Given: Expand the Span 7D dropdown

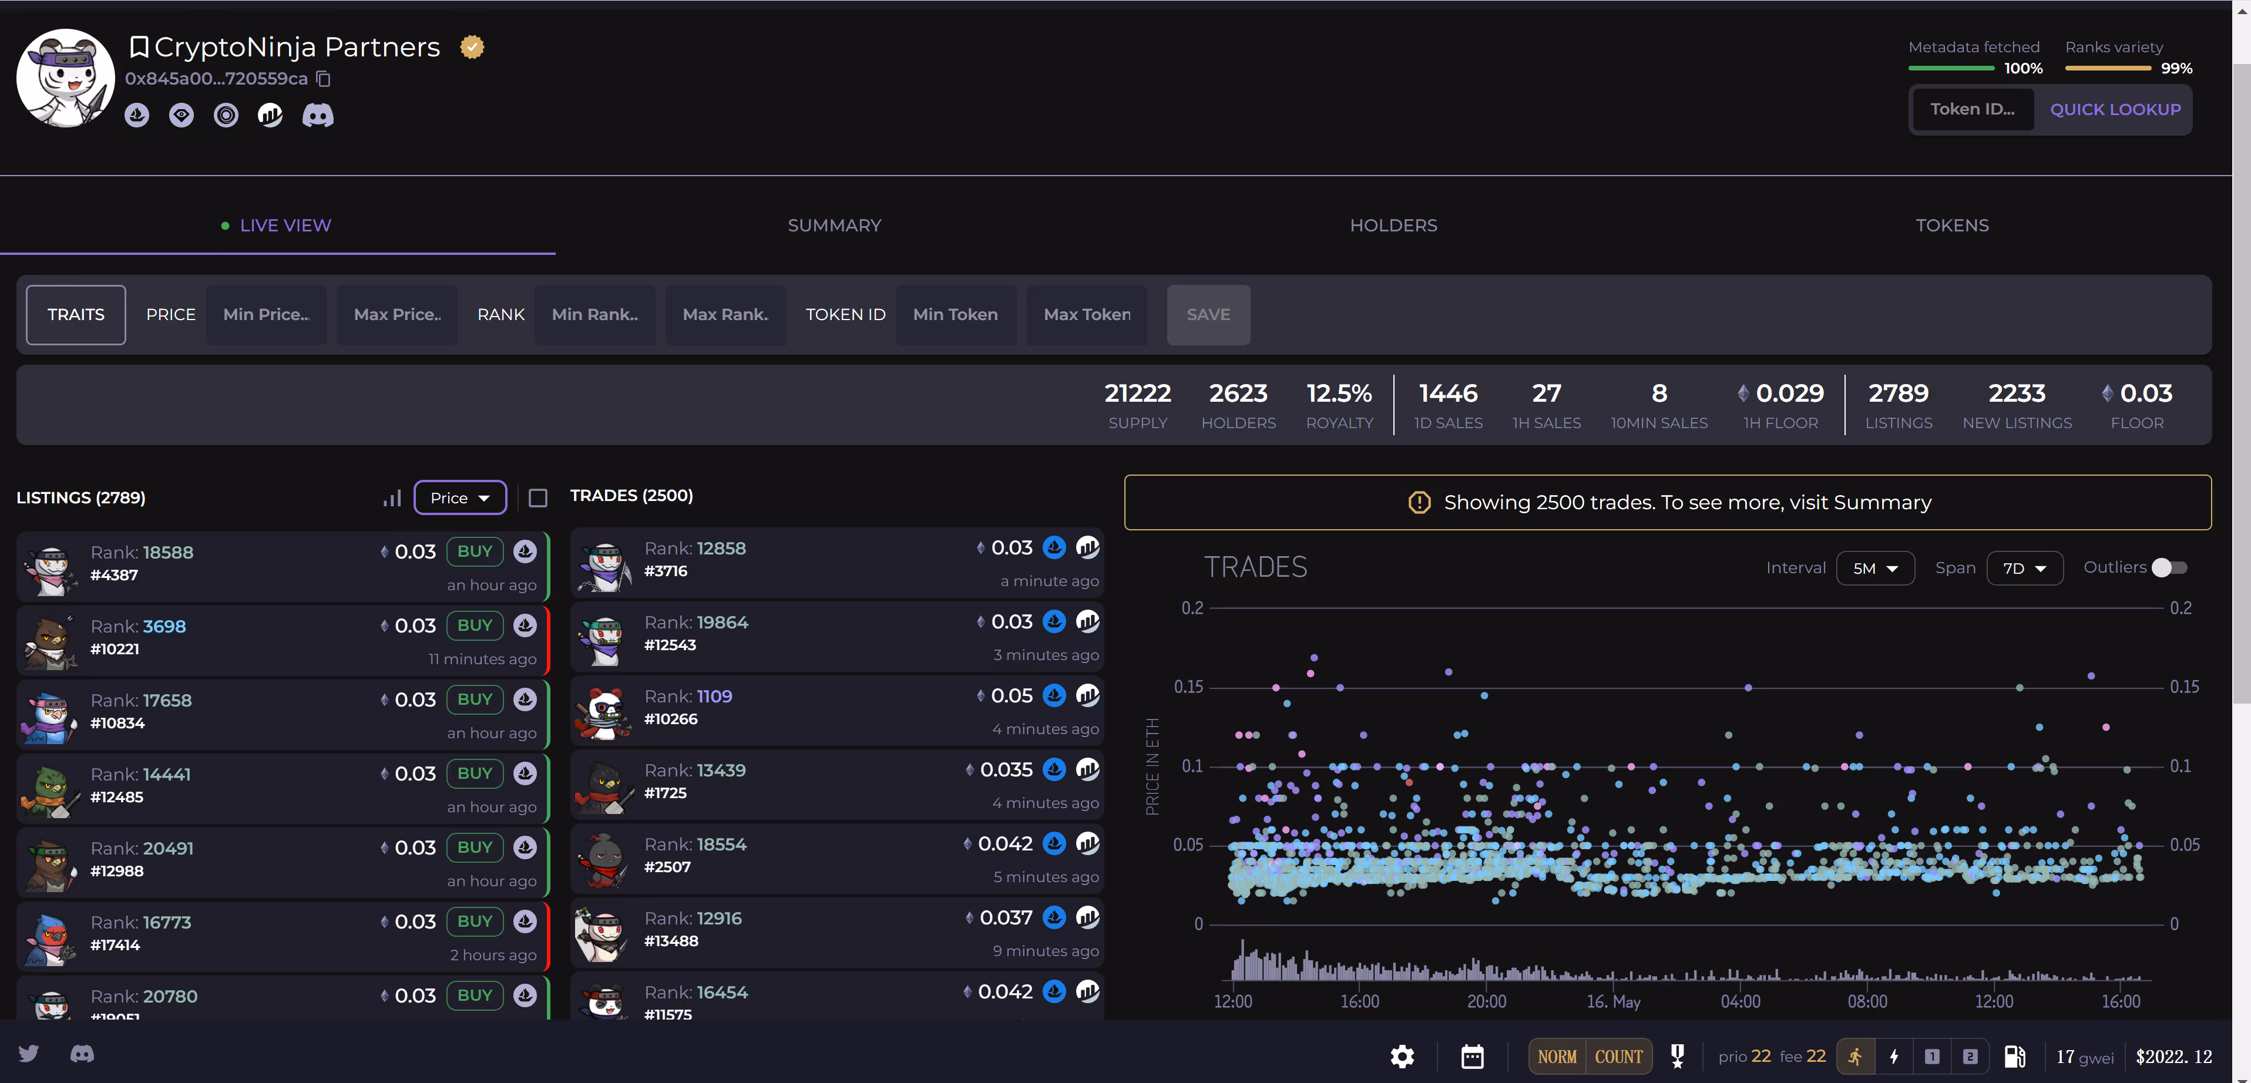Looking at the screenshot, I should (2024, 569).
